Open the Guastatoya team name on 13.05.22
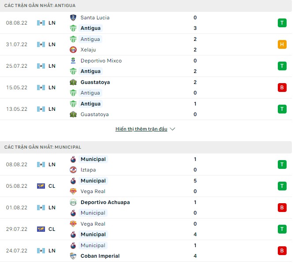 [94, 114]
